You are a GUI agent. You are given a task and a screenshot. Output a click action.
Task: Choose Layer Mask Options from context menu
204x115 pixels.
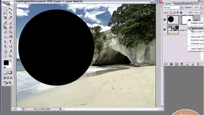(196, 49)
